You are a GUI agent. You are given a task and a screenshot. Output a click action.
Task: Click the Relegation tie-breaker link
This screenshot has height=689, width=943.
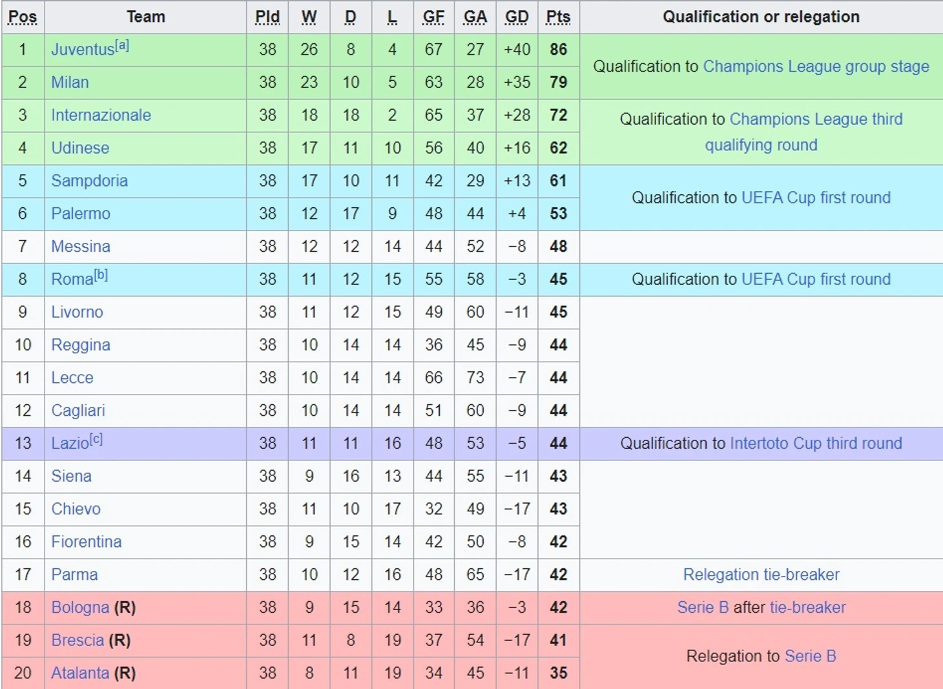point(761,575)
